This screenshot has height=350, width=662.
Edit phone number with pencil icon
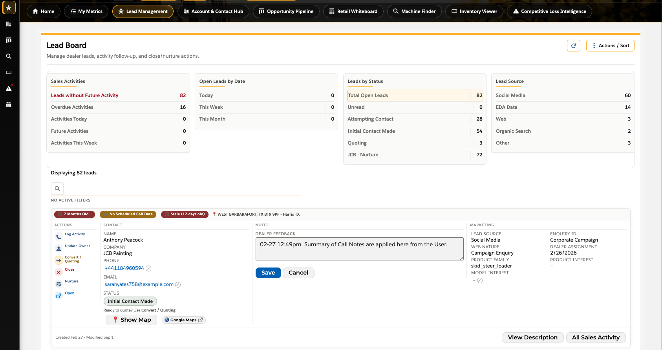pos(148,268)
